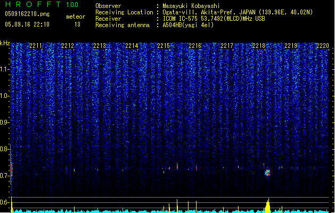Click the bright meteor echo blob near 2218

pos(267,173)
